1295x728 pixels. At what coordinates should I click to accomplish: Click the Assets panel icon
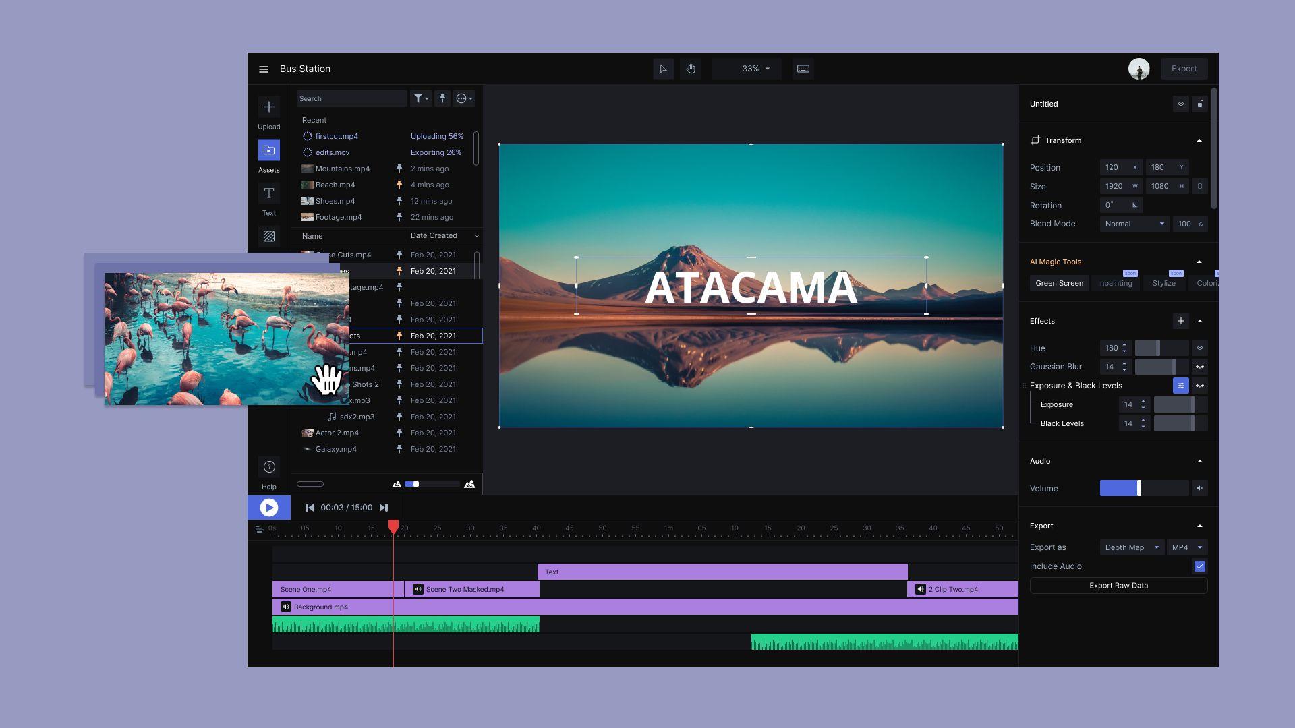click(268, 151)
